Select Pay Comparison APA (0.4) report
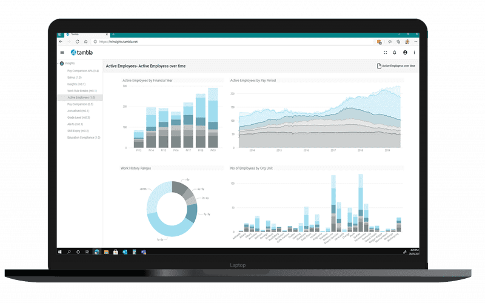This screenshot has width=485, height=303. click(83, 71)
